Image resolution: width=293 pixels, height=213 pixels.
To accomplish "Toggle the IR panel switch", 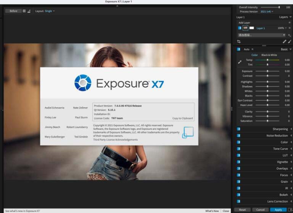I will pyautogui.click(x=238, y=188).
